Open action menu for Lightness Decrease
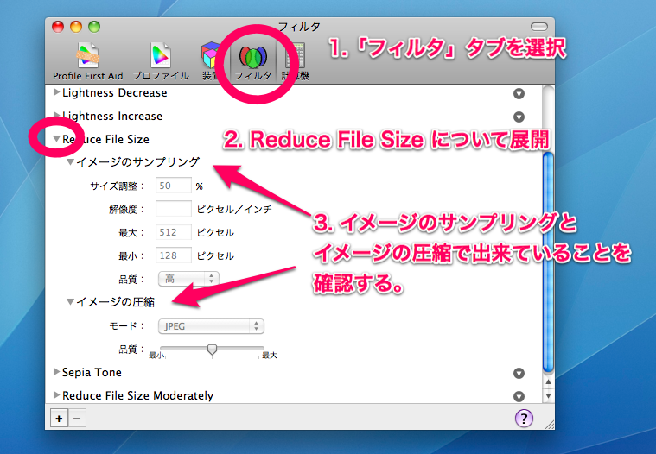The image size is (656, 454). 519,93
